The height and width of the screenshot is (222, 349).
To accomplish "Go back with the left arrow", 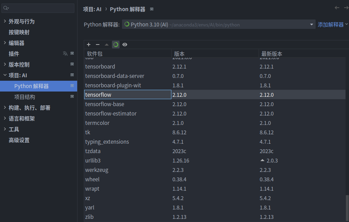I will pyautogui.click(x=337, y=8).
